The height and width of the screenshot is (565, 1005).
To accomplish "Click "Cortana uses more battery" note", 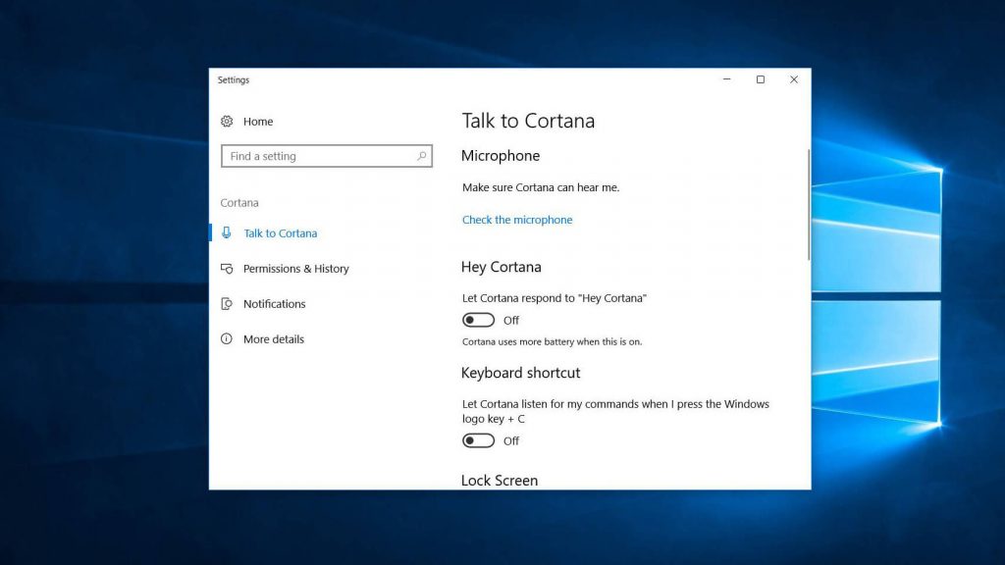I will click(x=552, y=342).
